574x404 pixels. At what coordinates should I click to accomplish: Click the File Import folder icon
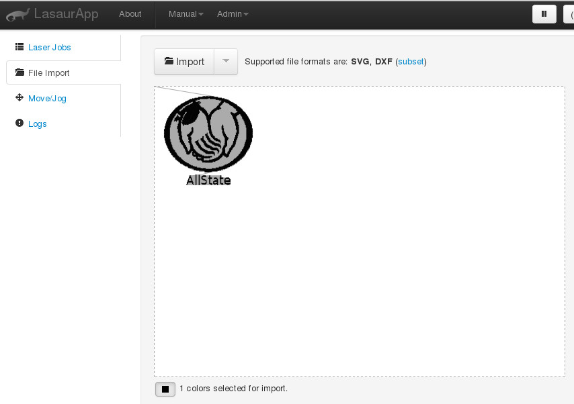tap(19, 72)
